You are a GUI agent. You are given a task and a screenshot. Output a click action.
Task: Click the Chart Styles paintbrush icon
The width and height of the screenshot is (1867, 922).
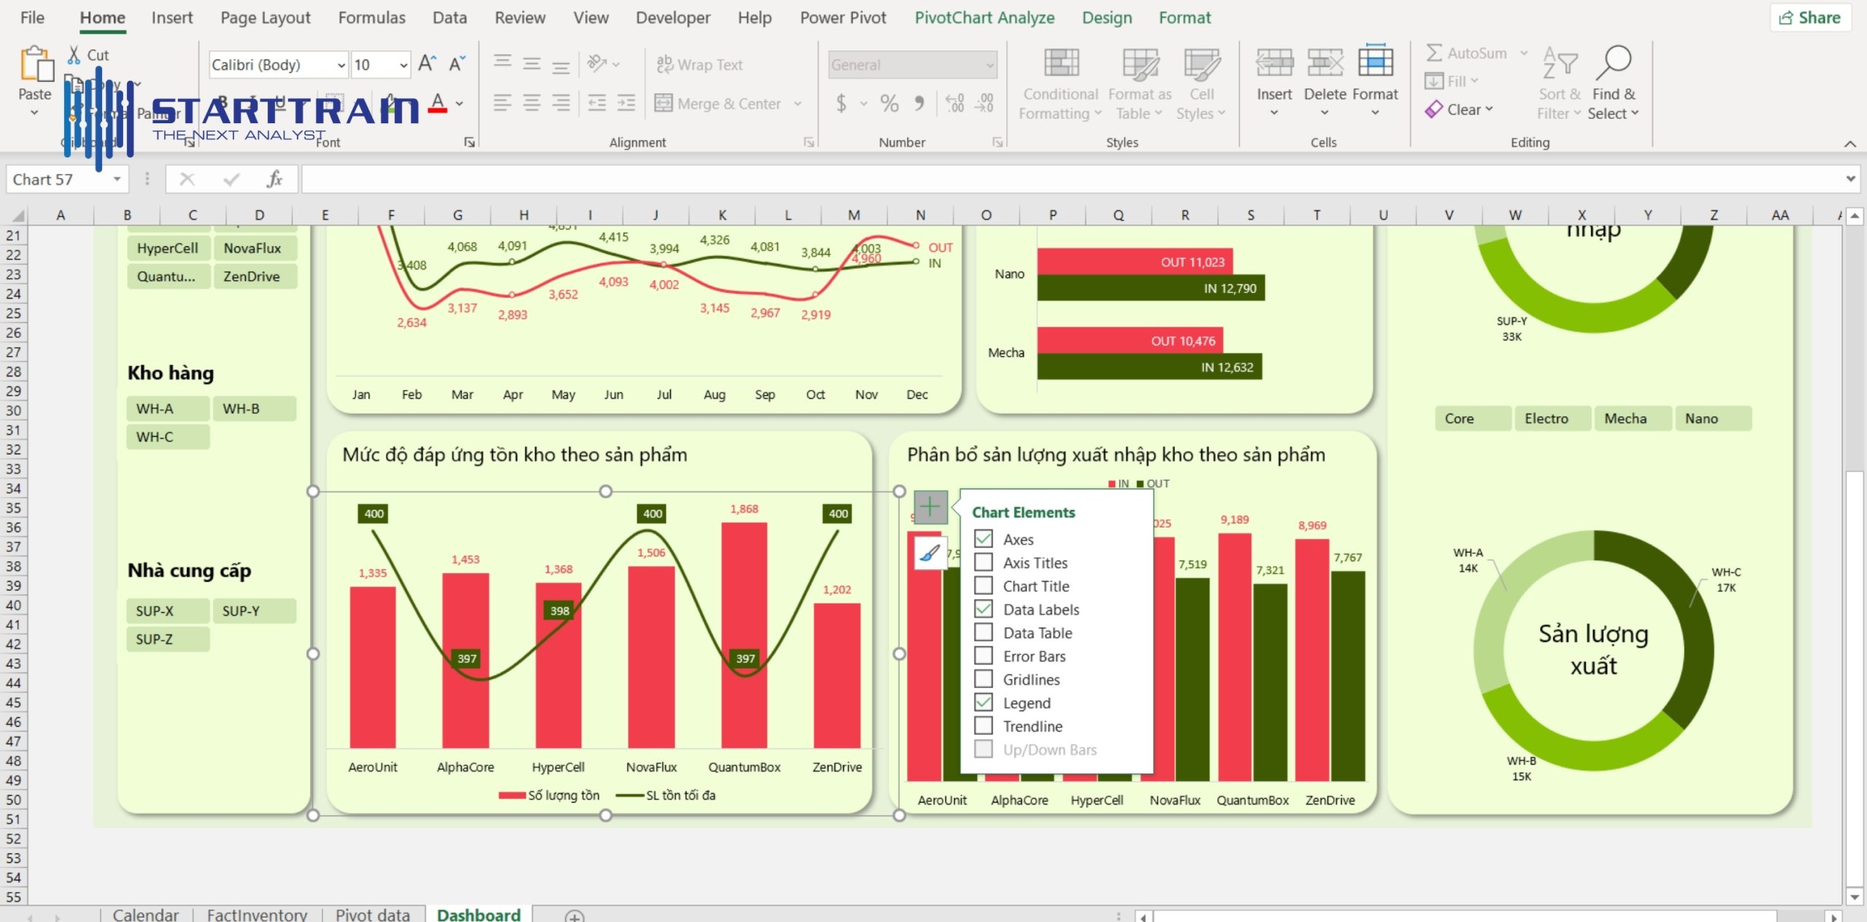[929, 552]
